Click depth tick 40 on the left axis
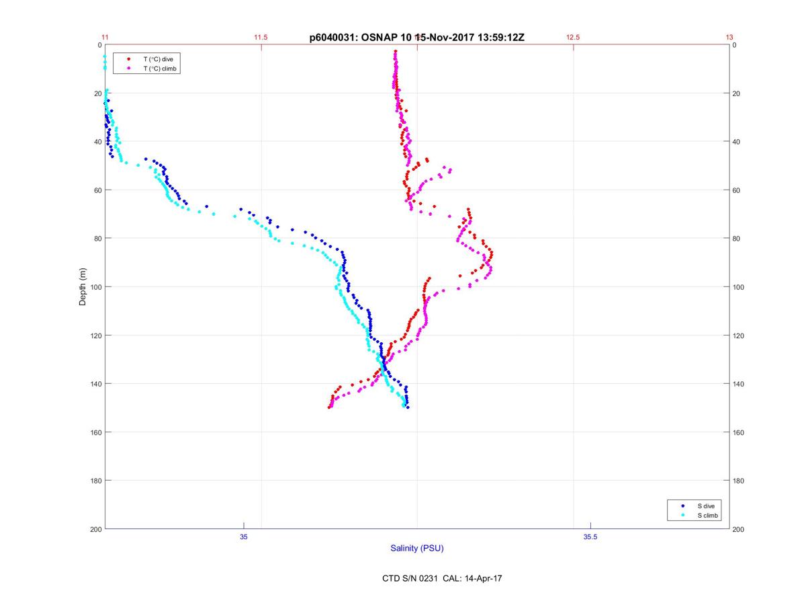Viewport: 806px width, 595px height. (x=97, y=142)
